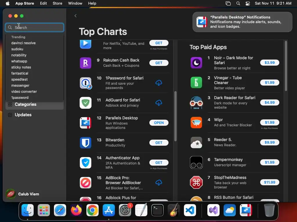This screenshot has height=222, width=297.
Task: Open the App Store menu
Action: click(x=25, y=3)
